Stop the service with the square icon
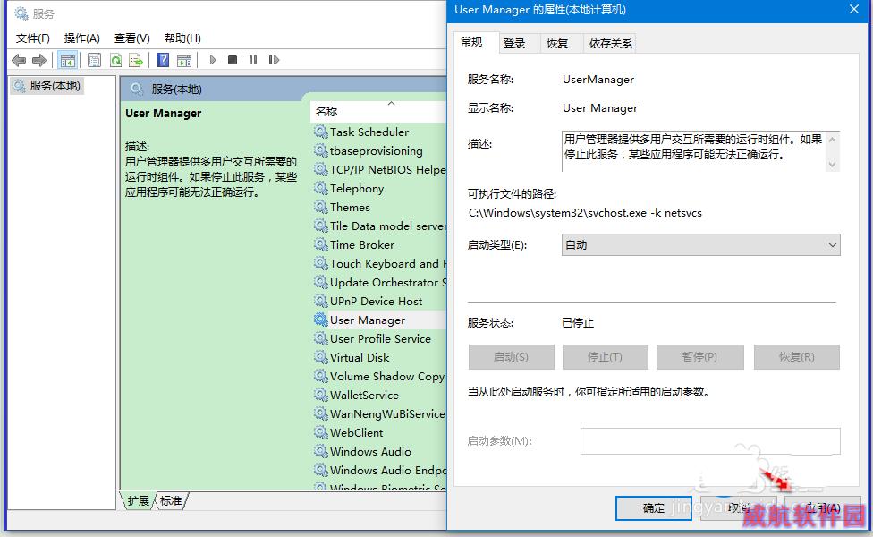Image resolution: width=873 pixels, height=537 pixels. click(x=233, y=60)
